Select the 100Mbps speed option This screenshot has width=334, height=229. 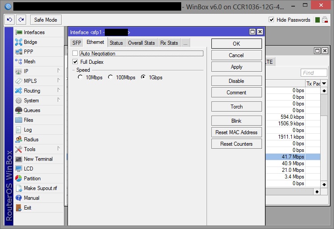[x=110, y=77]
